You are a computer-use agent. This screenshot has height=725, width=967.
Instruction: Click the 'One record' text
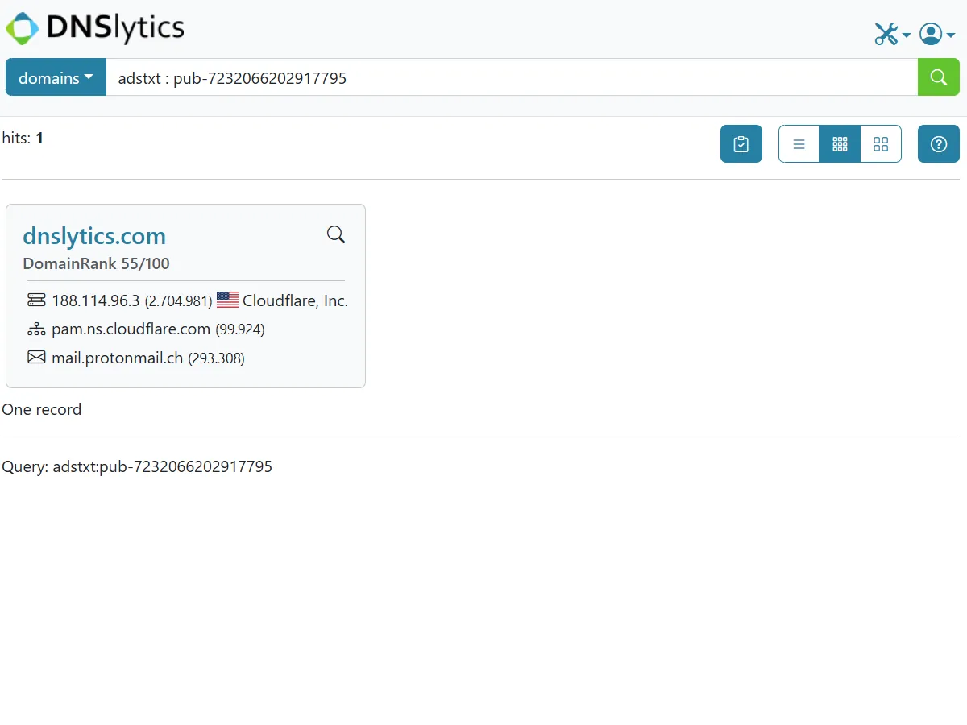(x=42, y=409)
